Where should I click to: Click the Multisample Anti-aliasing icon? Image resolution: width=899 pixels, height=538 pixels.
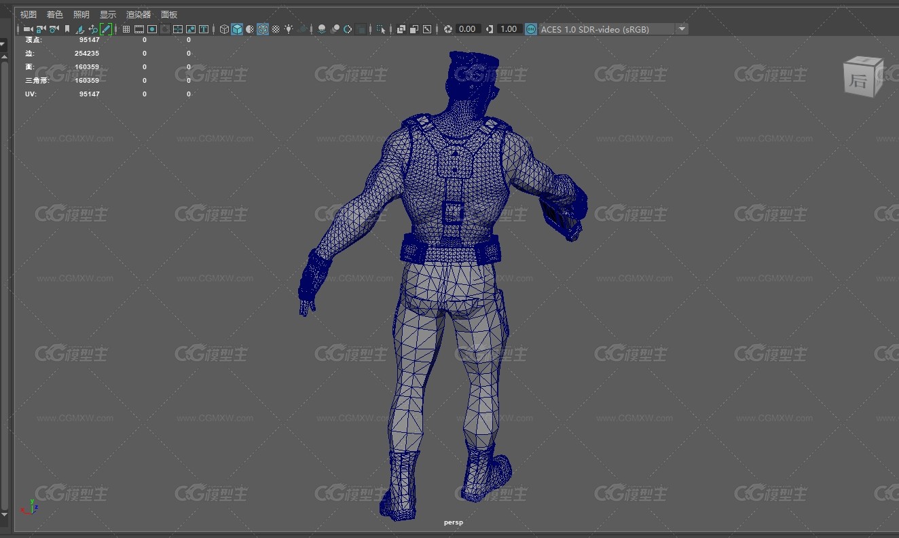pyautogui.click(x=348, y=29)
